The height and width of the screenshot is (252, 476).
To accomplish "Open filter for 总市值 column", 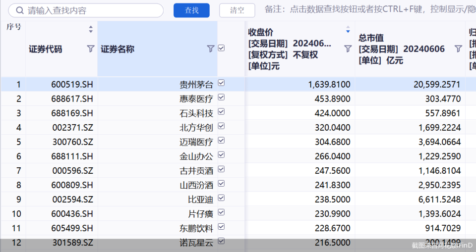I will tap(458, 49).
